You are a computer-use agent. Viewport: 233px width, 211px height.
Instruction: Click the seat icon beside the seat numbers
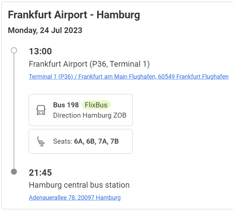tap(41, 141)
